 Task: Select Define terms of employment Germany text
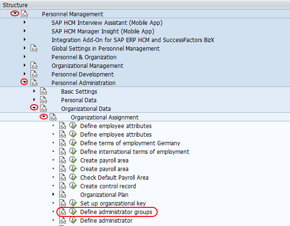coord(130,143)
